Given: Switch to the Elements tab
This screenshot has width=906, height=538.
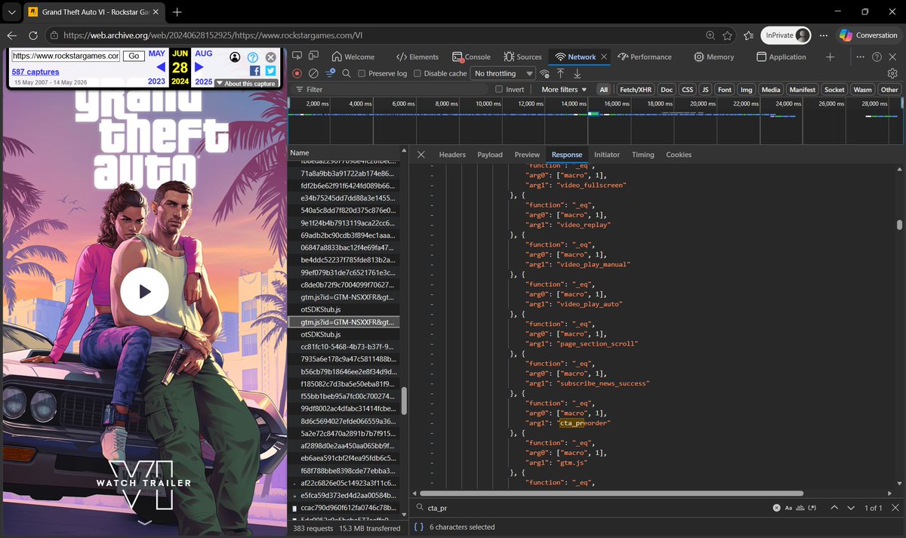Looking at the screenshot, I should (417, 57).
